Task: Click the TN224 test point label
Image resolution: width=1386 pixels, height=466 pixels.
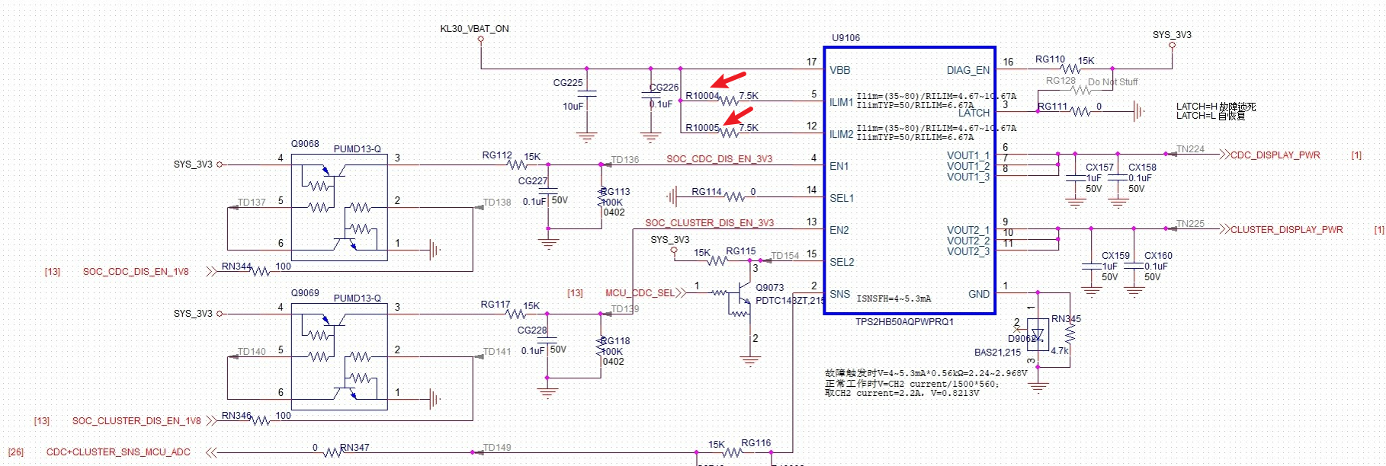Action: tap(1190, 149)
